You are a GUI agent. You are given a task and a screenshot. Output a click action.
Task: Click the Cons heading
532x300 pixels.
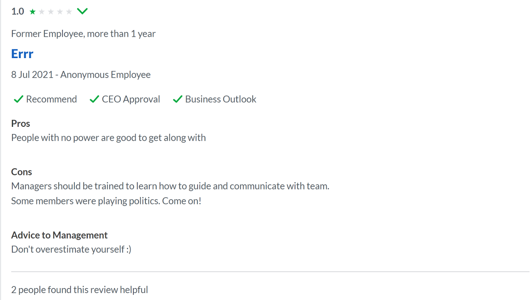[22, 172]
